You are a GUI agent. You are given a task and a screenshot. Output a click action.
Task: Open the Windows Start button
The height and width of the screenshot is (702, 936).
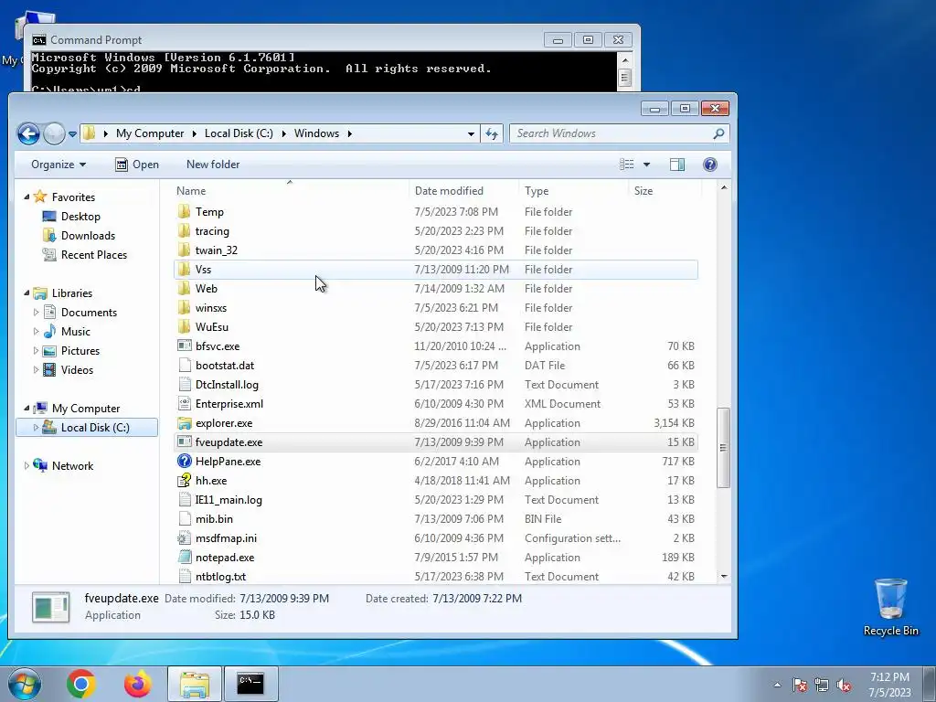point(25,684)
